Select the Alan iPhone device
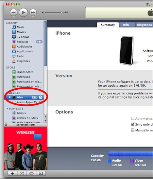 coord(24,97)
